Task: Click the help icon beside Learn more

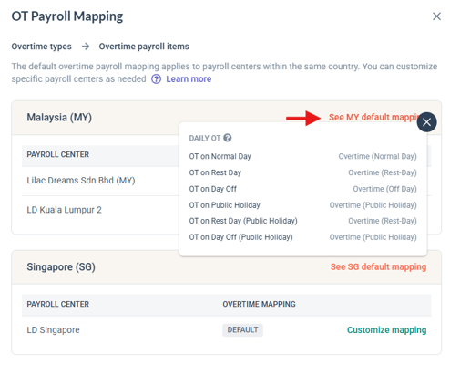Action: [x=156, y=79]
